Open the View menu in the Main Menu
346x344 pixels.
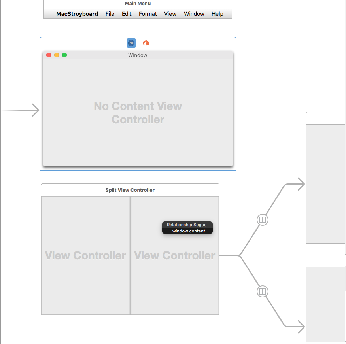[x=170, y=14]
